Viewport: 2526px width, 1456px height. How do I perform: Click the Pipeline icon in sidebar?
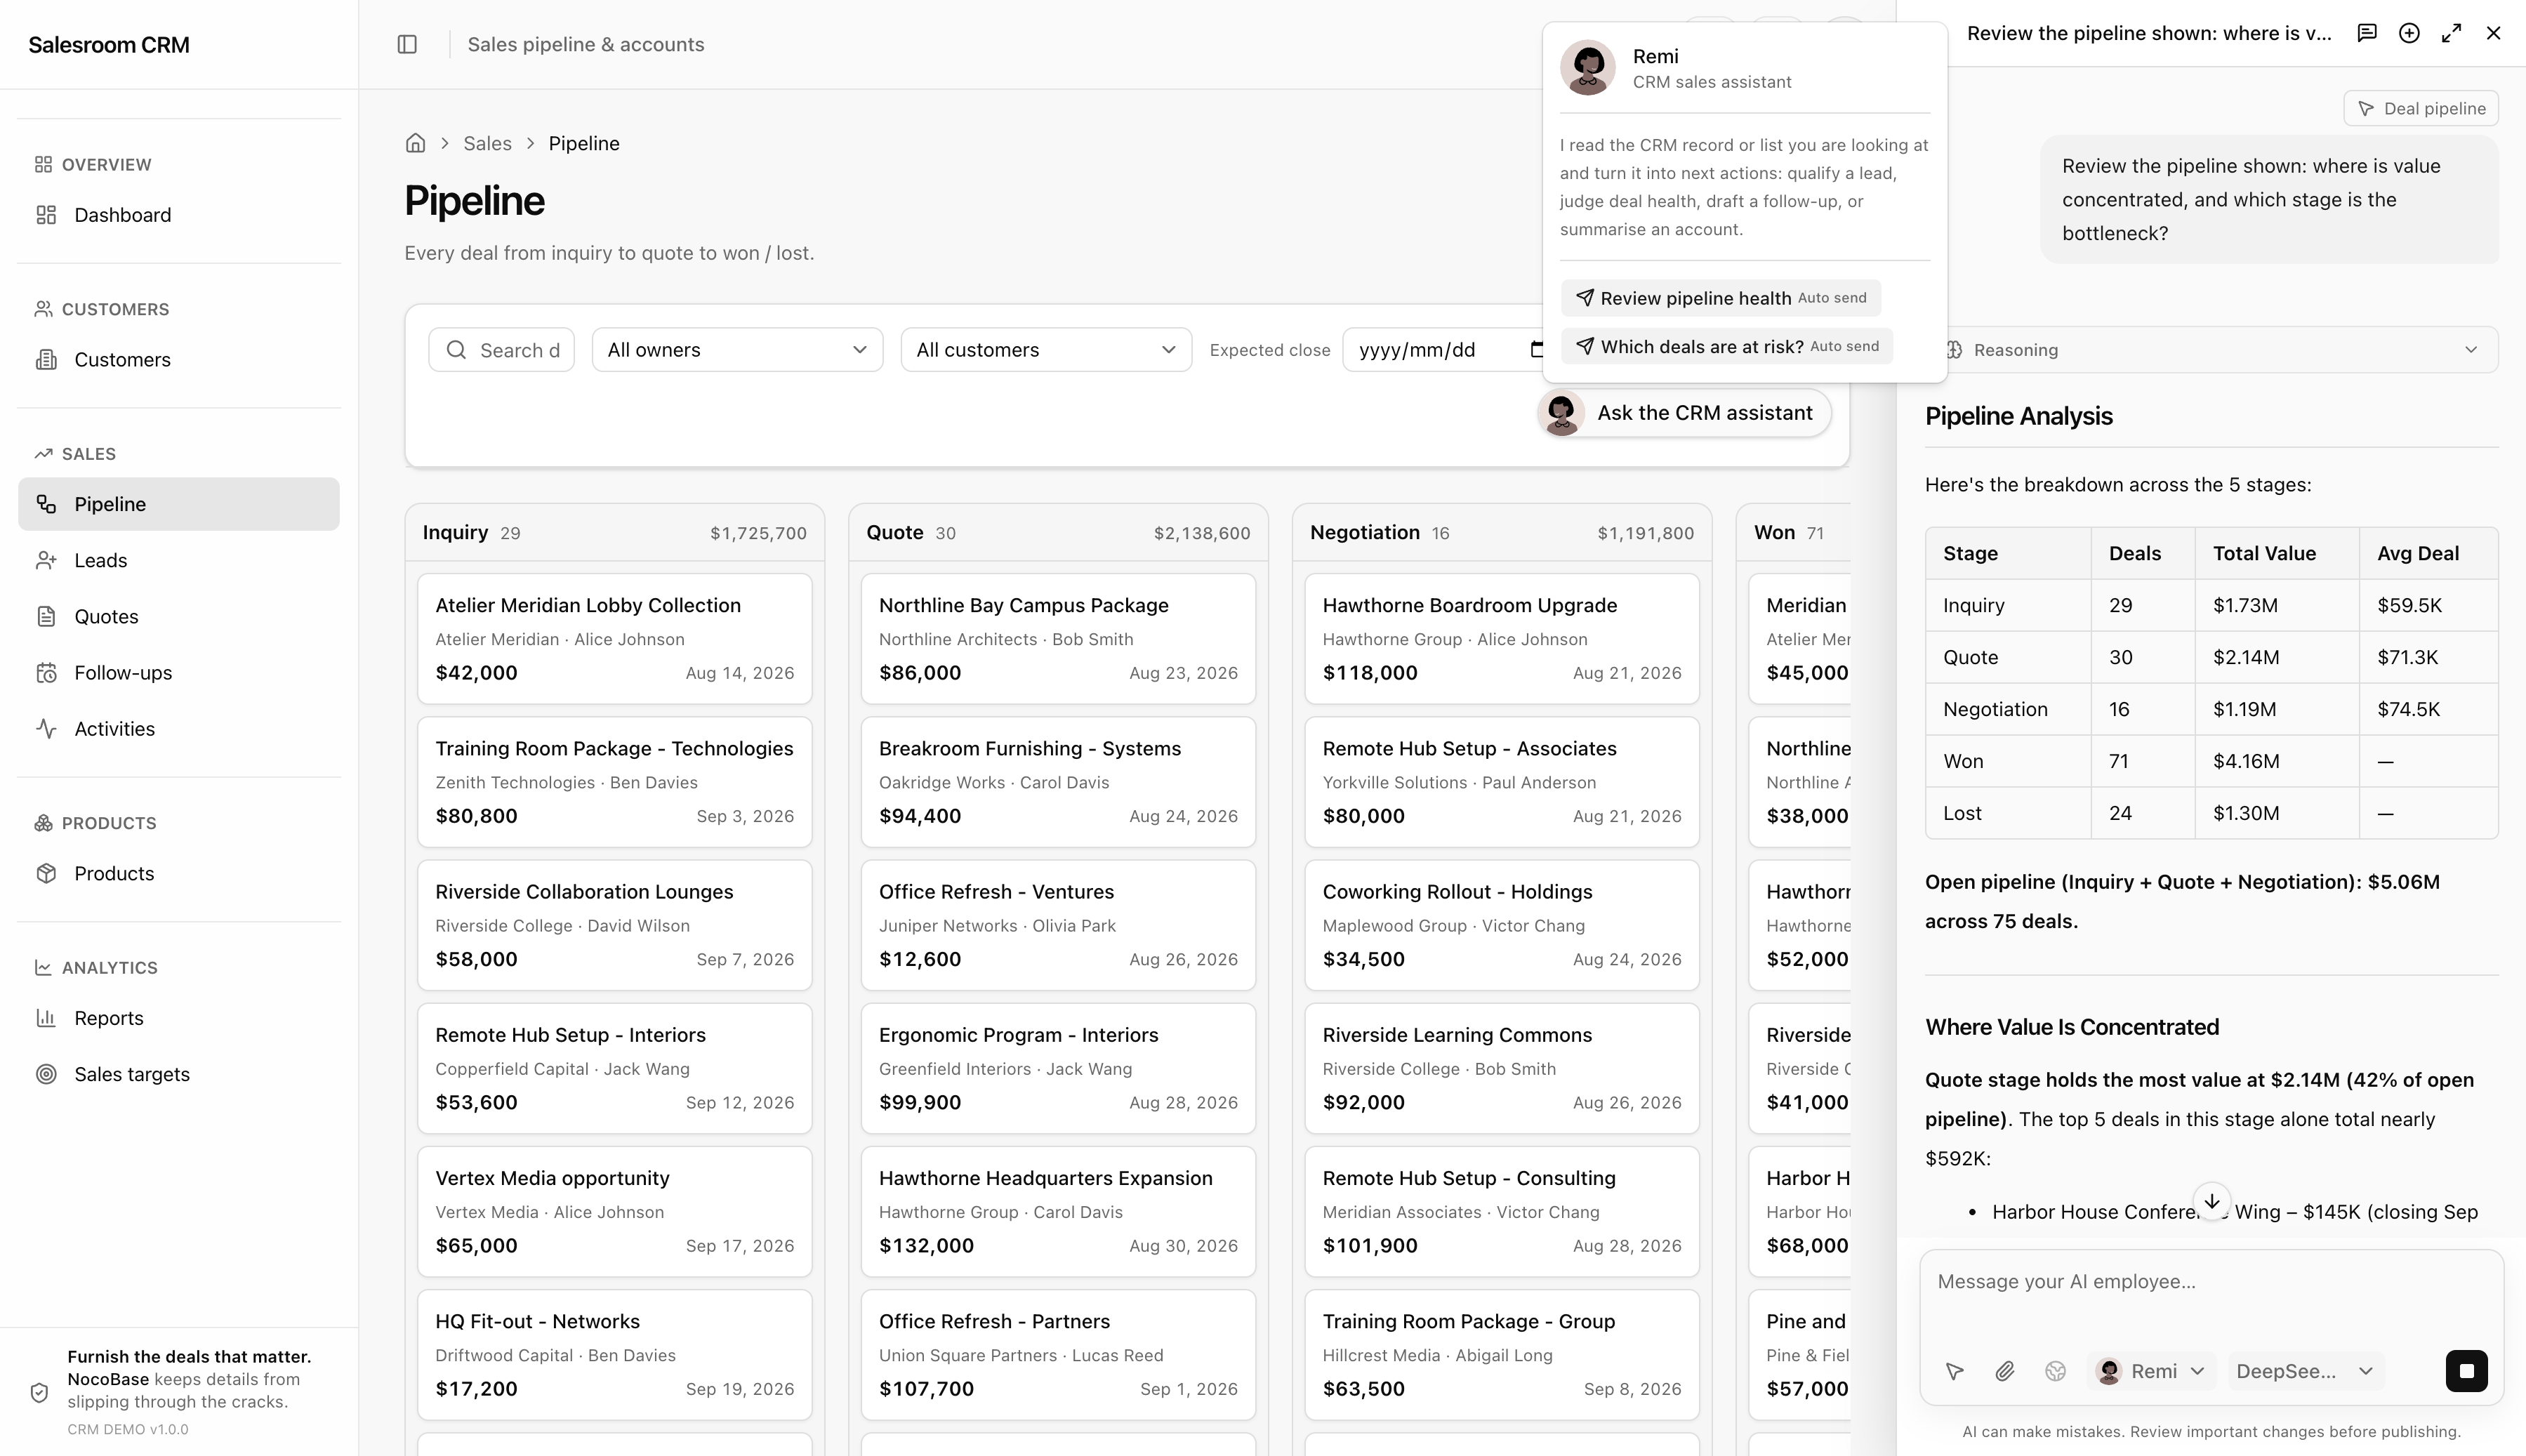[x=46, y=504]
